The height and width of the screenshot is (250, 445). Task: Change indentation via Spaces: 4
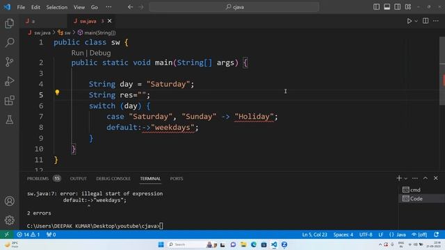tap(343, 235)
